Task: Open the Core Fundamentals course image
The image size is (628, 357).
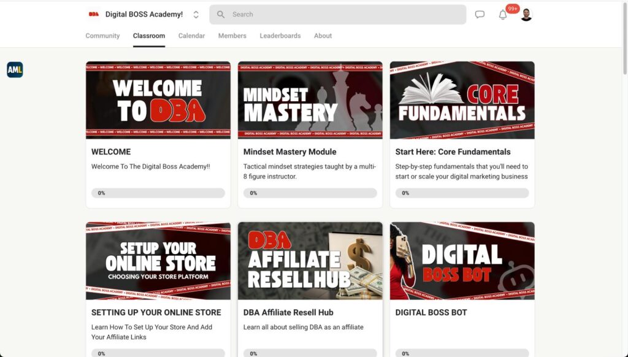Action: (x=462, y=100)
